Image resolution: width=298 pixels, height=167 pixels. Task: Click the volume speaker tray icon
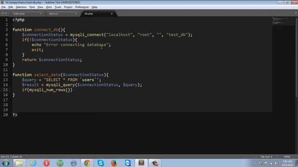pos(276,163)
